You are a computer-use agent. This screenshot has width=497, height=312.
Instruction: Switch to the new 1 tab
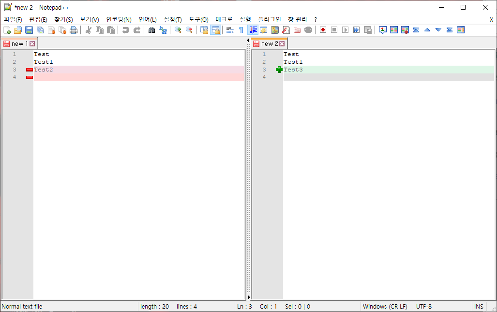pyautogui.click(x=20, y=43)
